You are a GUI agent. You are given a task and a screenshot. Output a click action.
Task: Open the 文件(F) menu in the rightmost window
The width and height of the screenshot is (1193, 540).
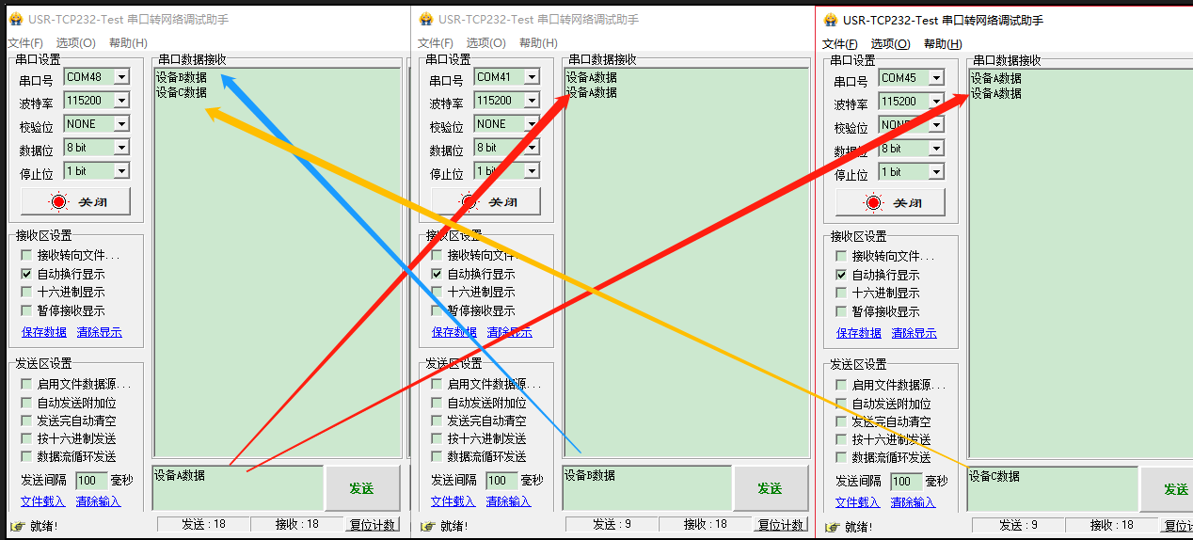[839, 43]
